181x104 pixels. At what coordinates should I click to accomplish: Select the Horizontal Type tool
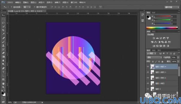[3, 72]
